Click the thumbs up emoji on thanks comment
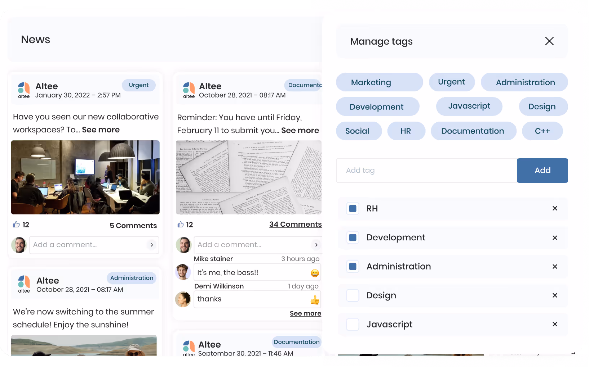This screenshot has width=589, height=367. (315, 300)
